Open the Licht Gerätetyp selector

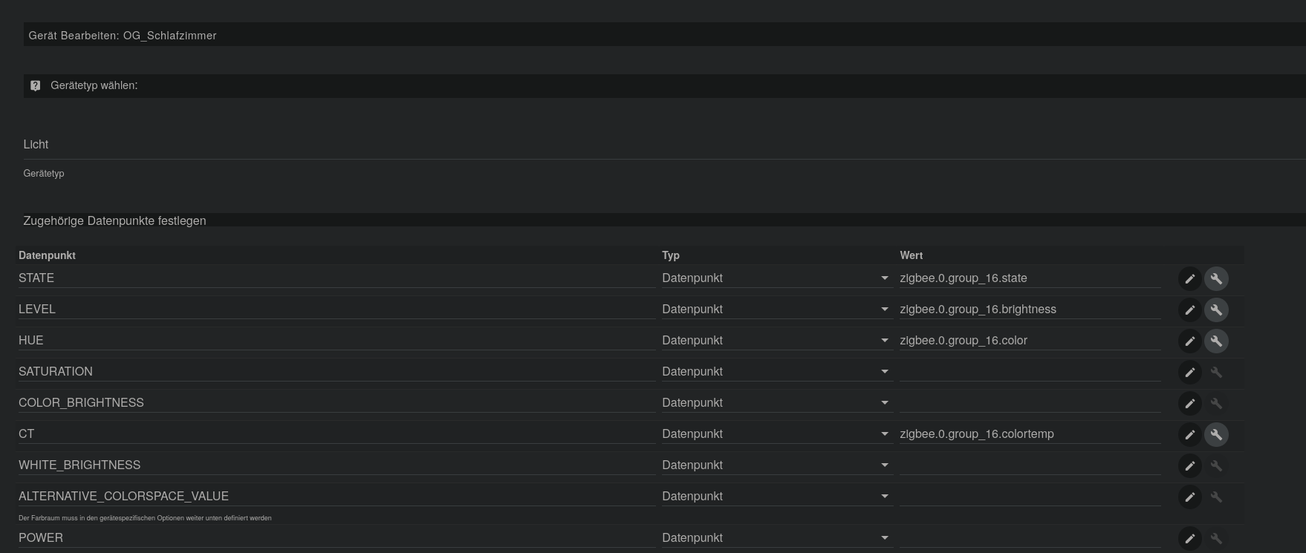pos(661,145)
